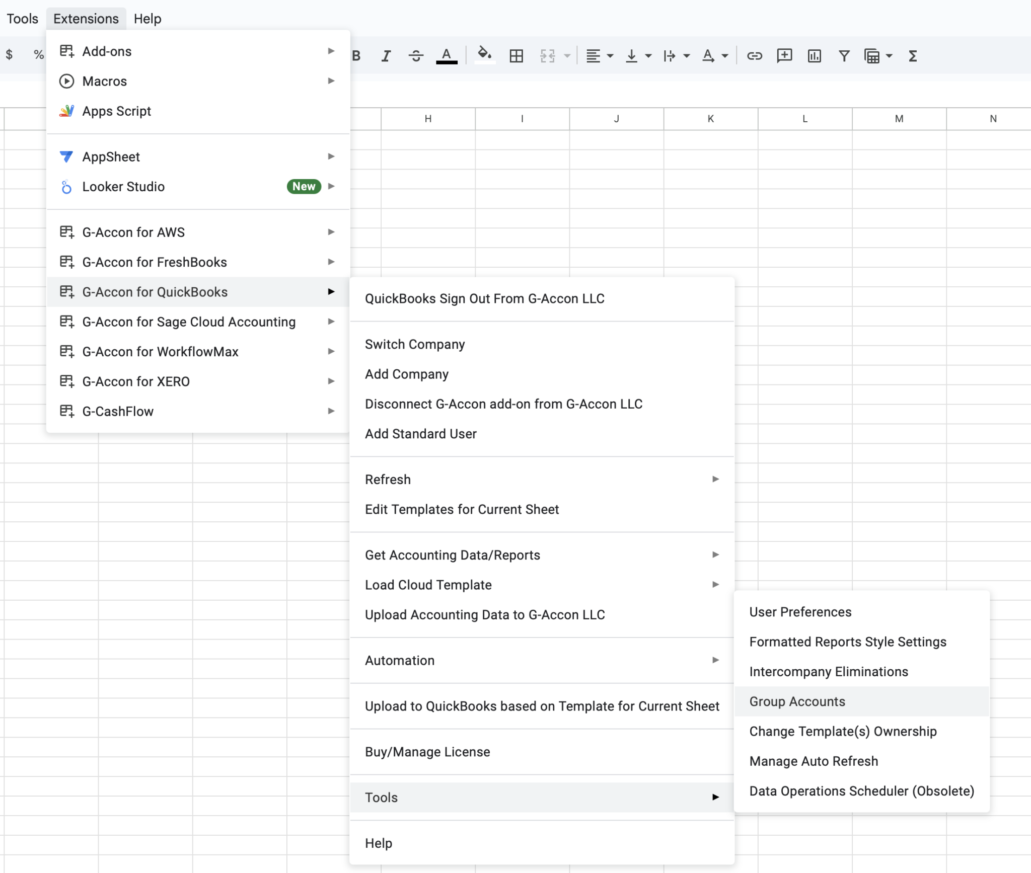The width and height of the screenshot is (1031, 873).
Task: Expand Load Cloud Template submenu
Action: coord(542,585)
